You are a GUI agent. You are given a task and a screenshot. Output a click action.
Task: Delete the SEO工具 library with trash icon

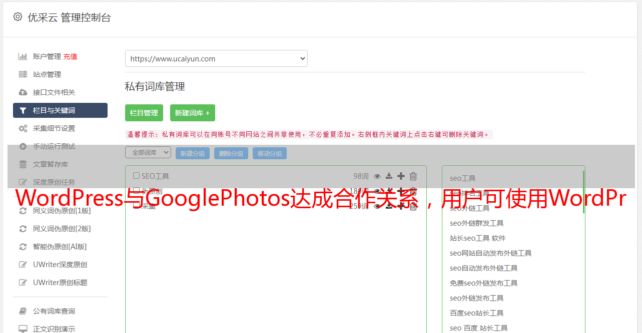(x=413, y=176)
